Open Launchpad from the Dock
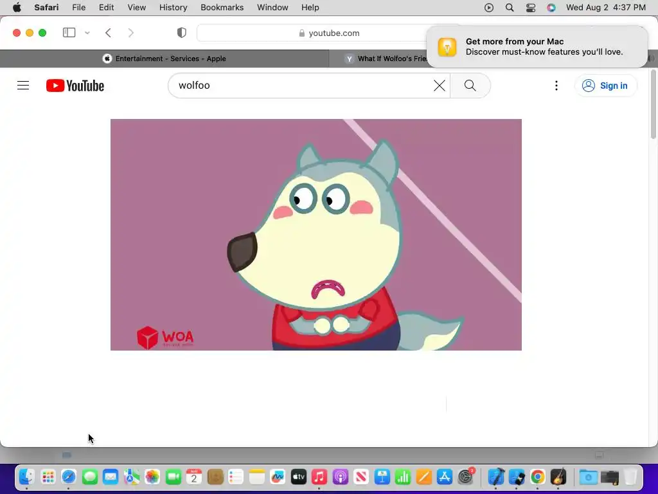This screenshot has height=494, width=658. point(48,477)
